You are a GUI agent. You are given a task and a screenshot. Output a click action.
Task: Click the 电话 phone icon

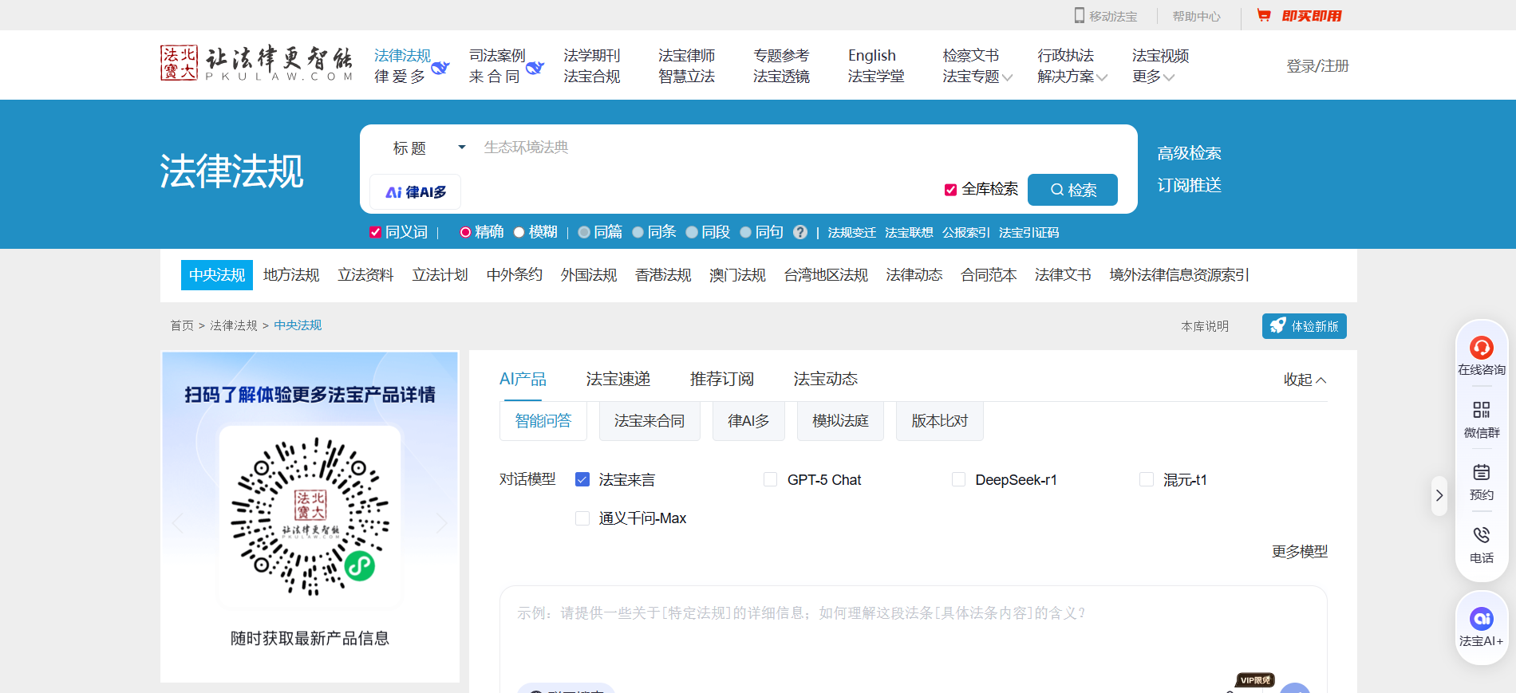click(1482, 535)
